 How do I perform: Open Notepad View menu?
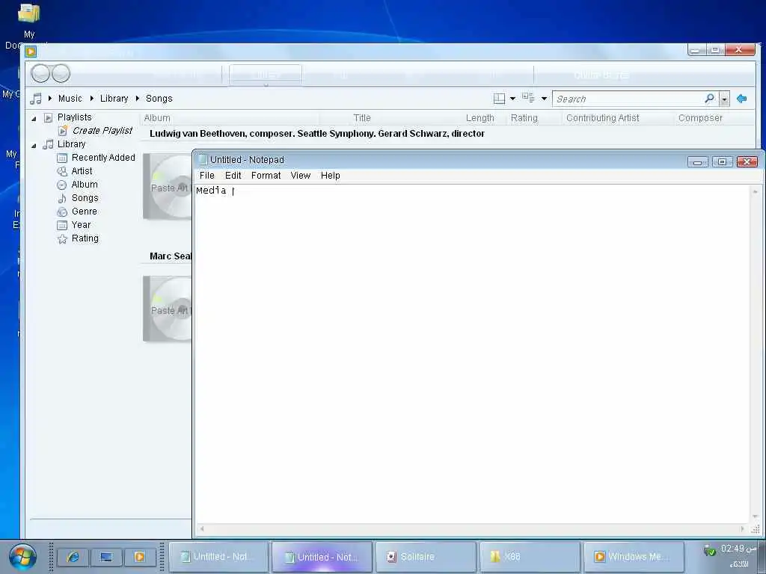coord(301,175)
